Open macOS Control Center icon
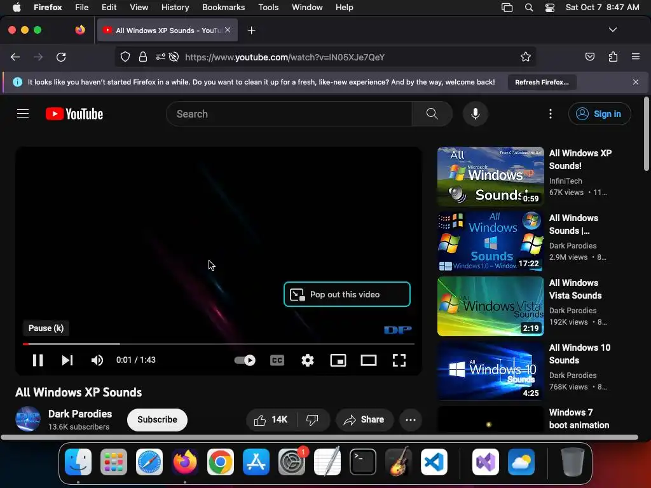 [550, 8]
